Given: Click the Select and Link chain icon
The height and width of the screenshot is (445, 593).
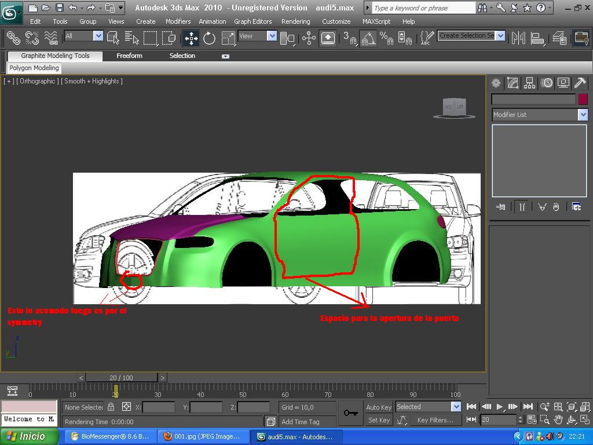Looking at the screenshot, I should point(13,38).
